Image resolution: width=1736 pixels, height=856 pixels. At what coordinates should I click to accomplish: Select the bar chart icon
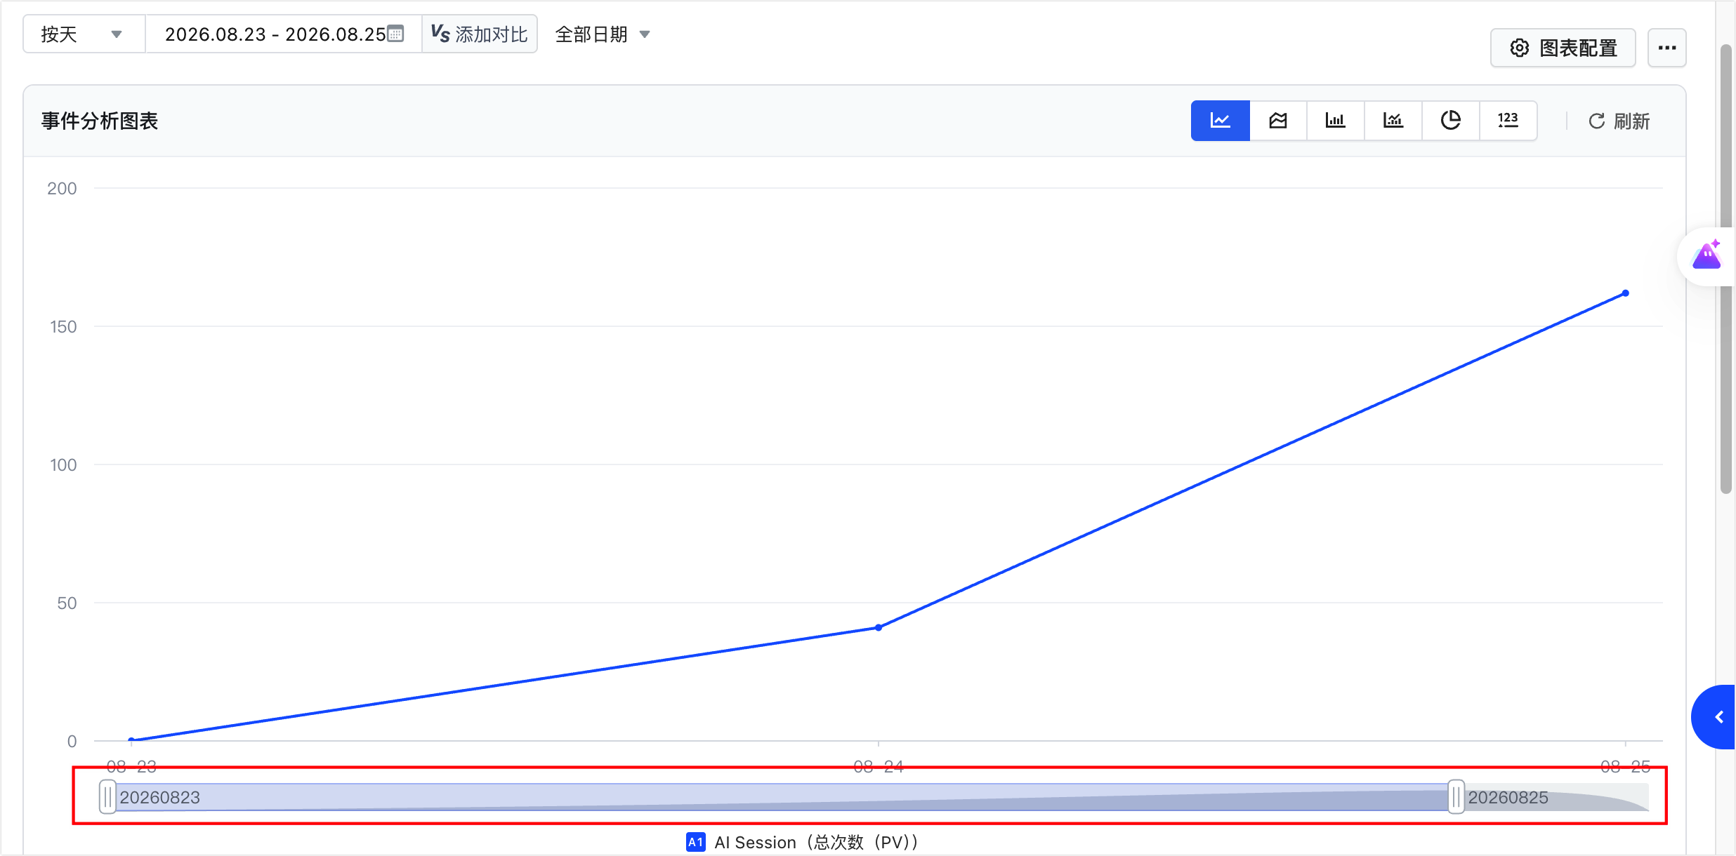pyautogui.click(x=1335, y=121)
